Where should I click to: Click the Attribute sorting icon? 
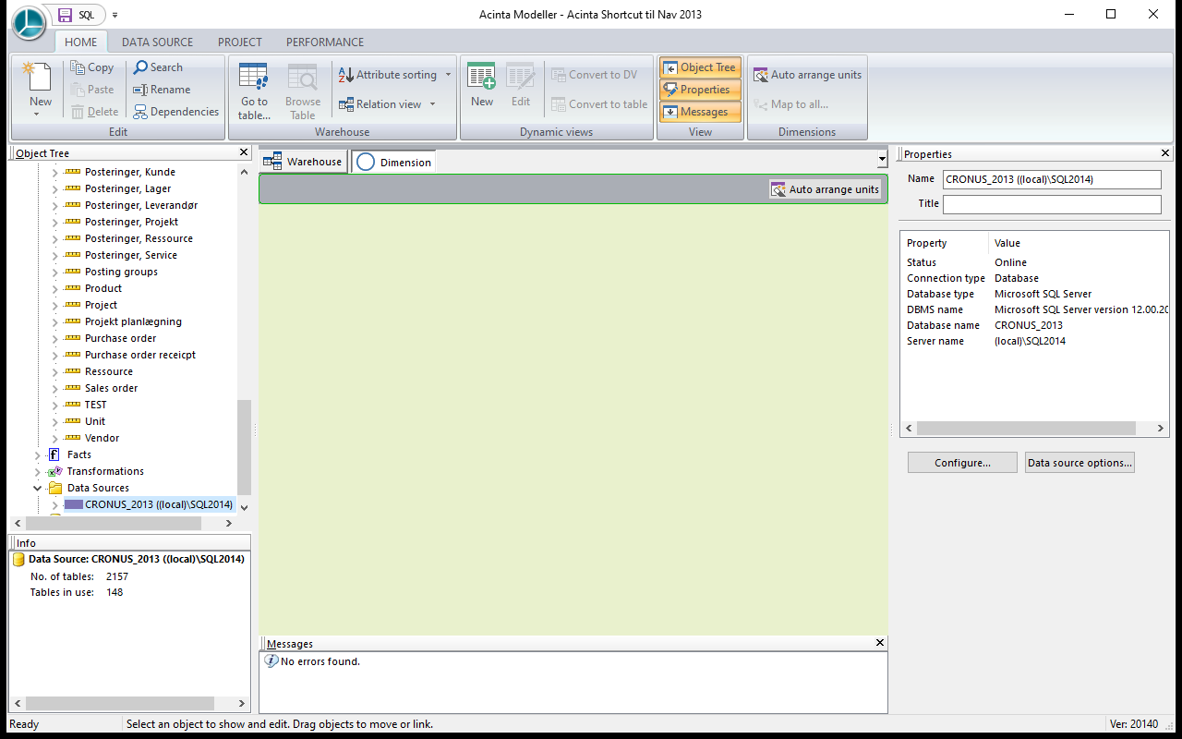(x=346, y=75)
